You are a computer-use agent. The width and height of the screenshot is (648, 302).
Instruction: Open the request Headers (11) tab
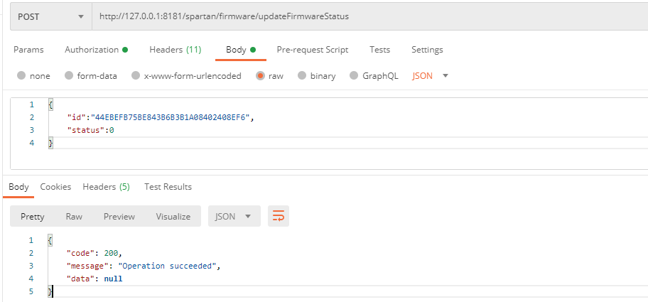[x=175, y=50]
